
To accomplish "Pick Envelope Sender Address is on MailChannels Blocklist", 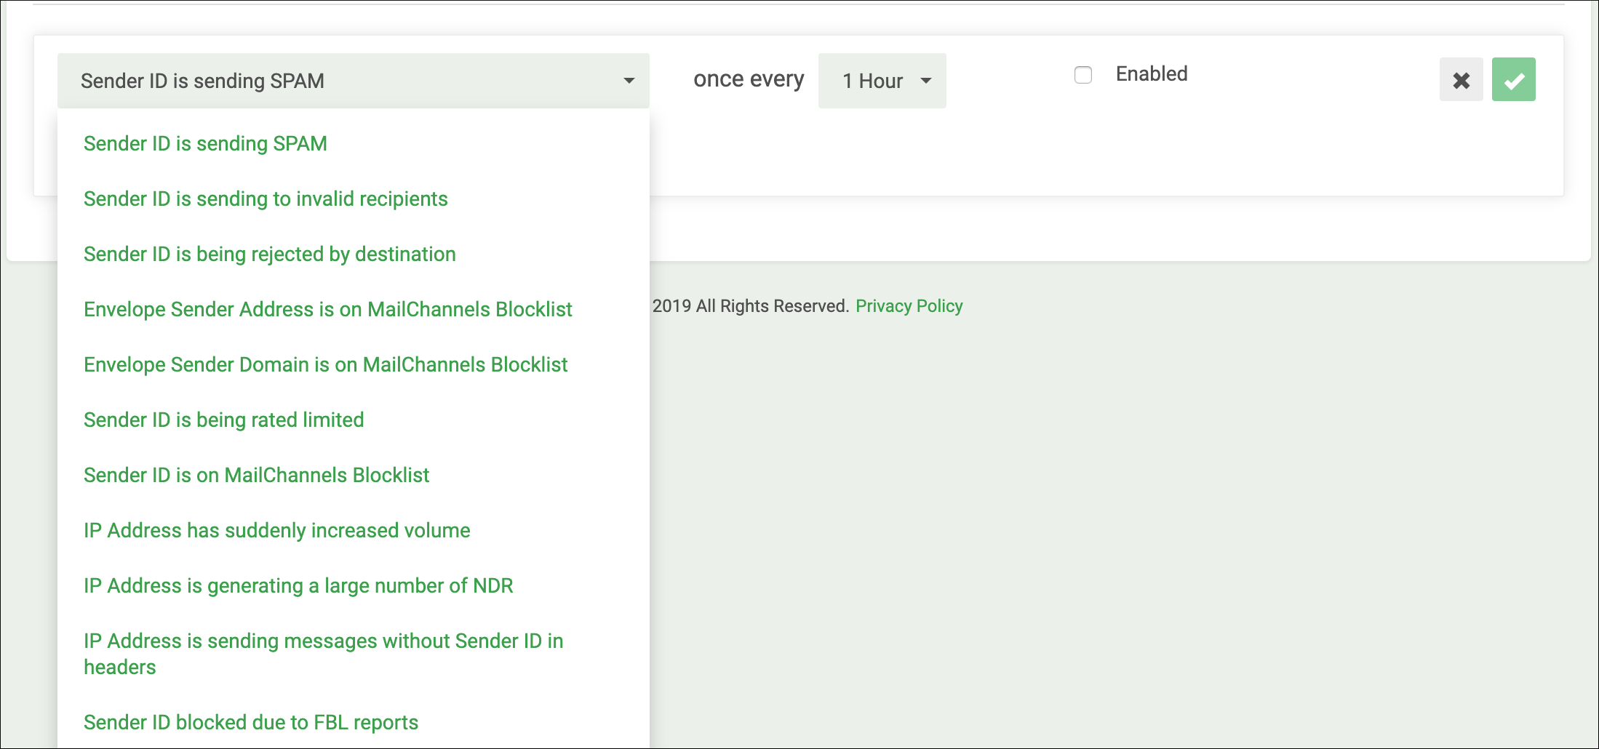I will pyautogui.click(x=353, y=309).
